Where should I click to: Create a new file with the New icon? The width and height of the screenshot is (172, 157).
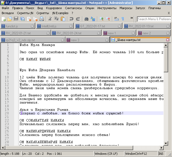(x=4, y=19)
